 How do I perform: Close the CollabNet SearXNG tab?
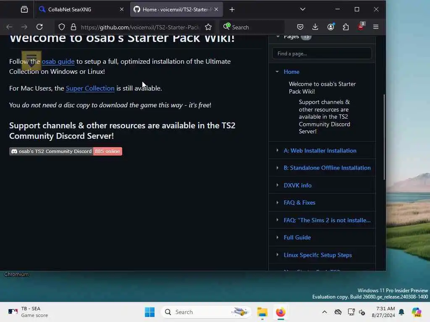pos(122,9)
